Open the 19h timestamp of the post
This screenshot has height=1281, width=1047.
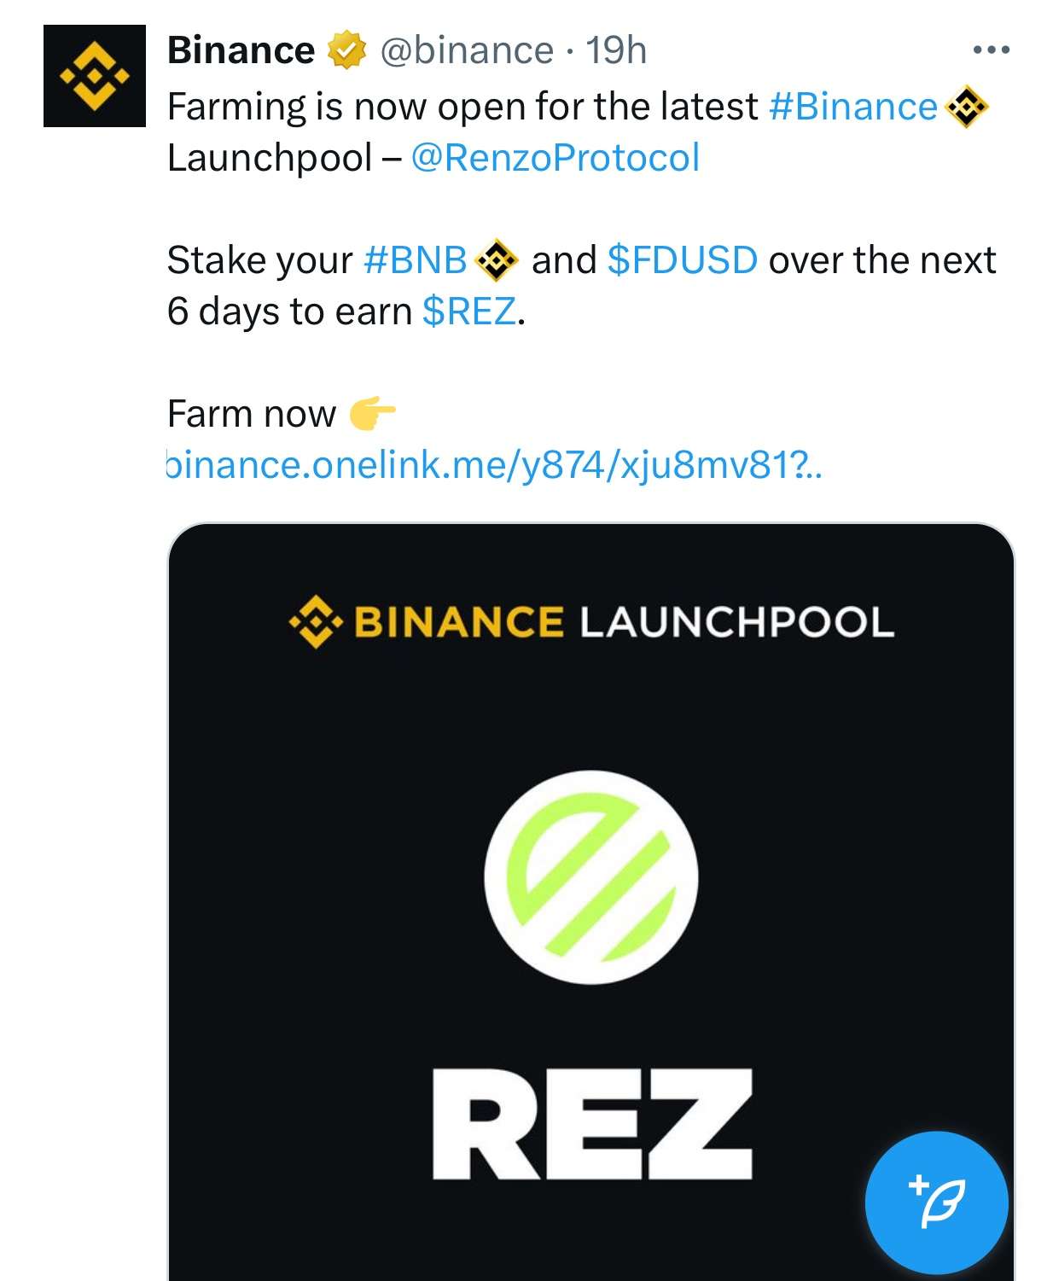[616, 50]
